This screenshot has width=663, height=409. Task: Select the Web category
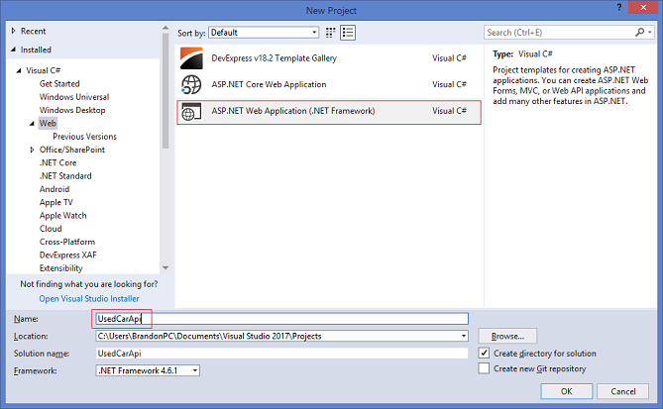pyautogui.click(x=48, y=123)
